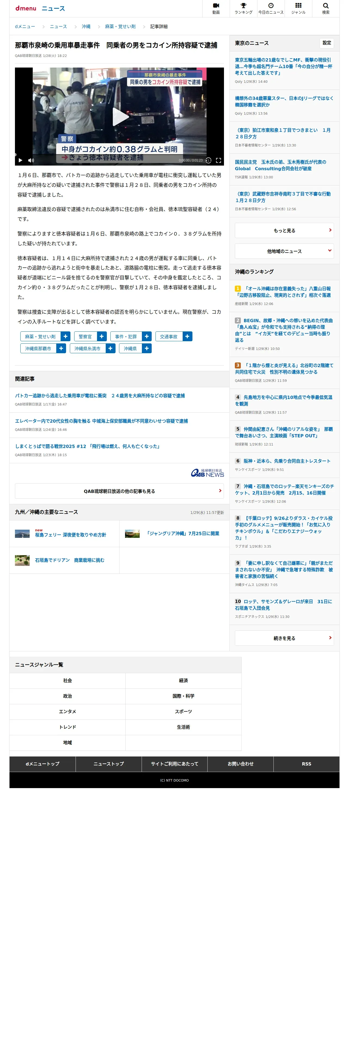The image size is (349, 1049).
Task: Open related article about エレベーター内
Action: pos(101,421)
